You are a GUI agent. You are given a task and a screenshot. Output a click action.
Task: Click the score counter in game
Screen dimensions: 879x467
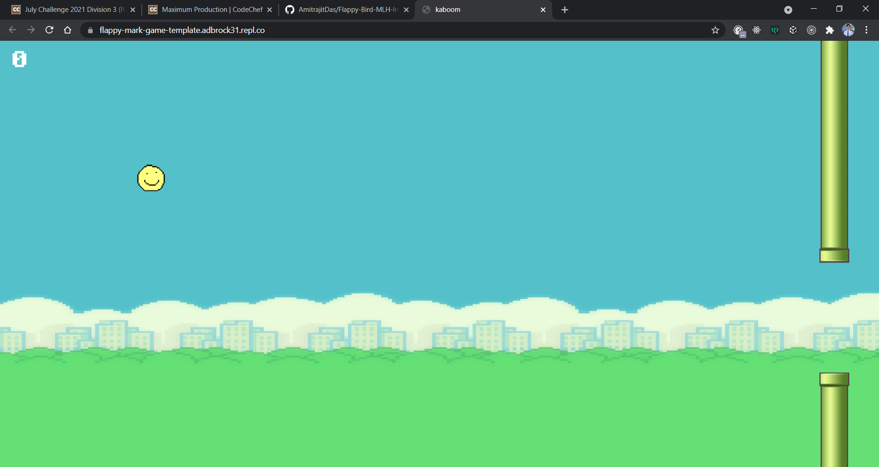(19, 59)
